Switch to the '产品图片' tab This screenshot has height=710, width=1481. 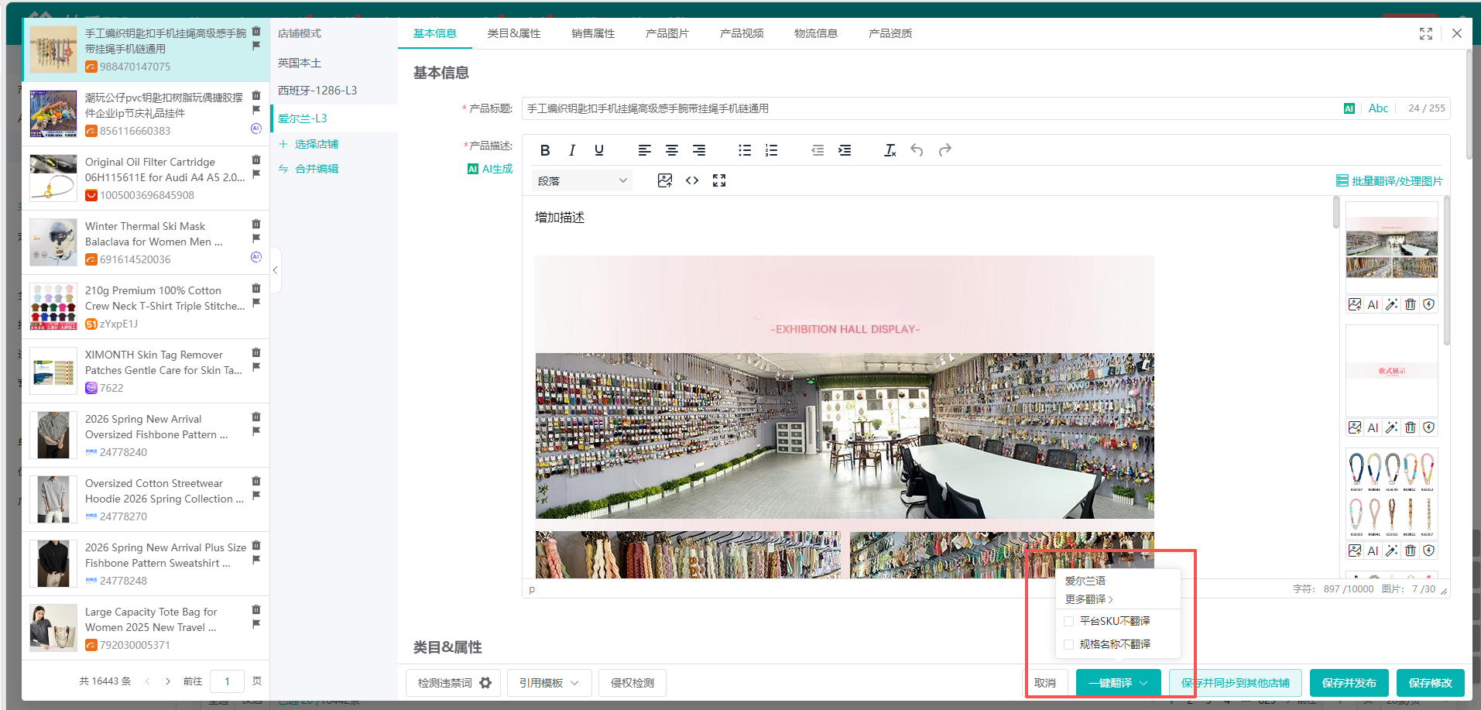[x=667, y=33]
